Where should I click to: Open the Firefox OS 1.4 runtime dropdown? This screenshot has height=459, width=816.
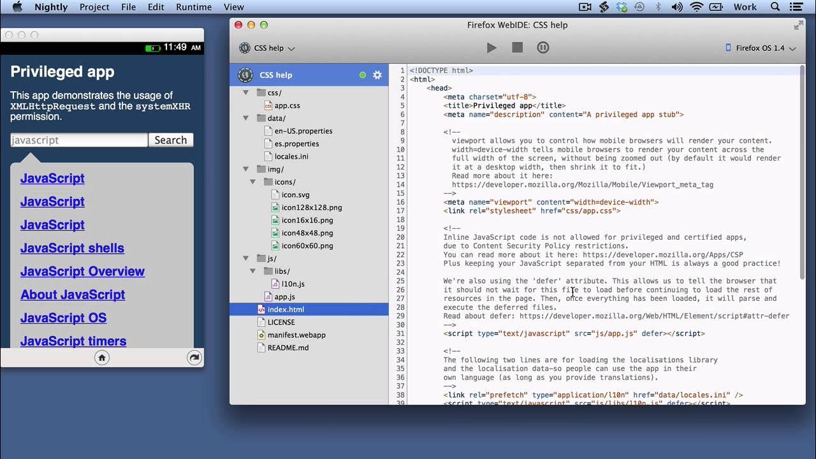pyautogui.click(x=761, y=48)
